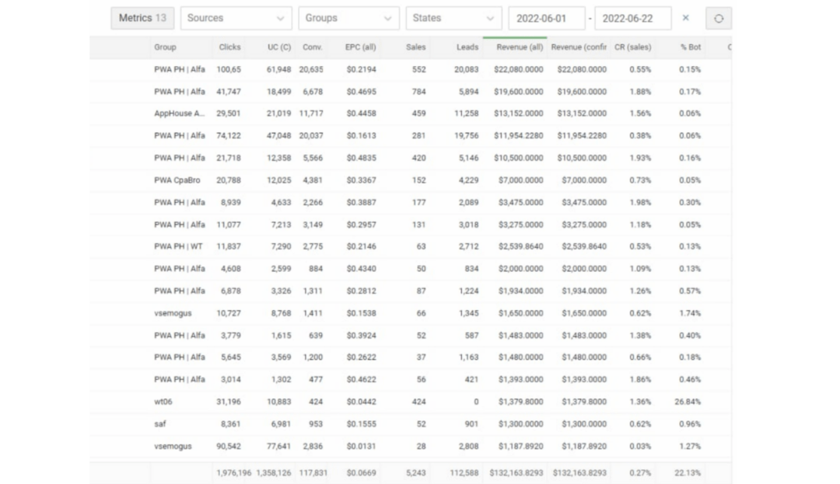Select the PWA CpaBro group row
The width and height of the screenshot is (840, 484).
(x=177, y=180)
